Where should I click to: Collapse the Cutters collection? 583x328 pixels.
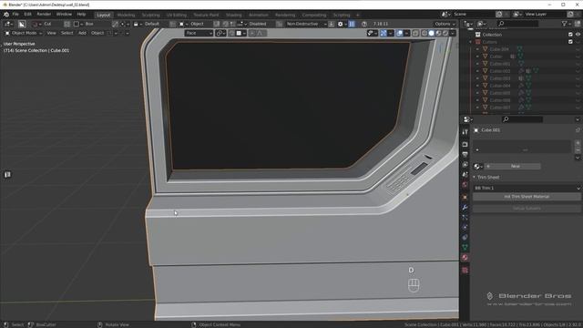(x=470, y=42)
